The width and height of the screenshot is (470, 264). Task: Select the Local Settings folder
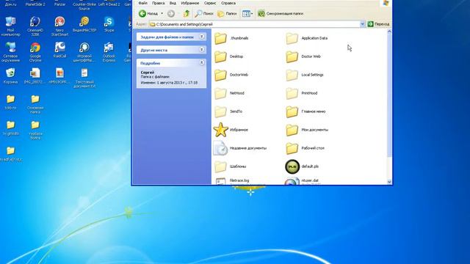304,75
